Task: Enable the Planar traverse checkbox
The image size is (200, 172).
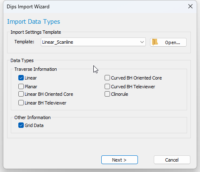Action: [21, 87]
